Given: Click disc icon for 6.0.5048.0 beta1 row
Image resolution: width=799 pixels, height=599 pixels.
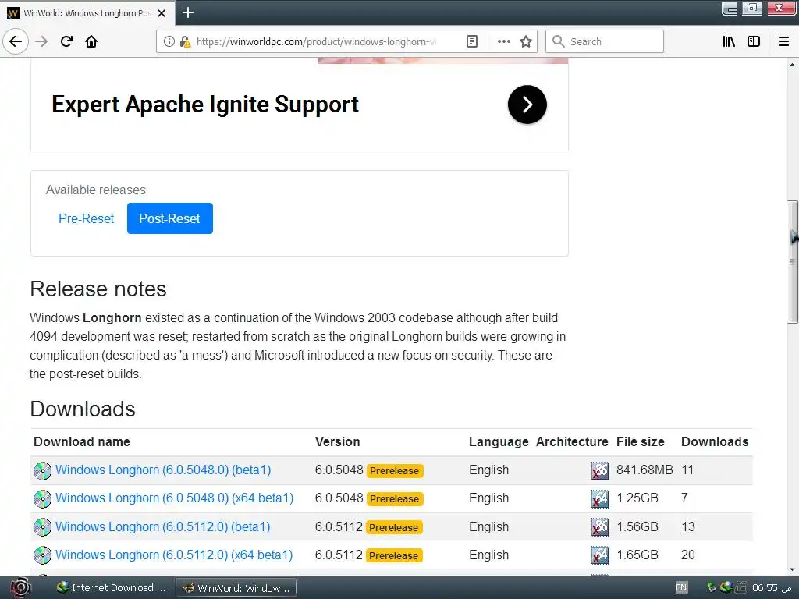Looking at the screenshot, I should coord(42,470).
